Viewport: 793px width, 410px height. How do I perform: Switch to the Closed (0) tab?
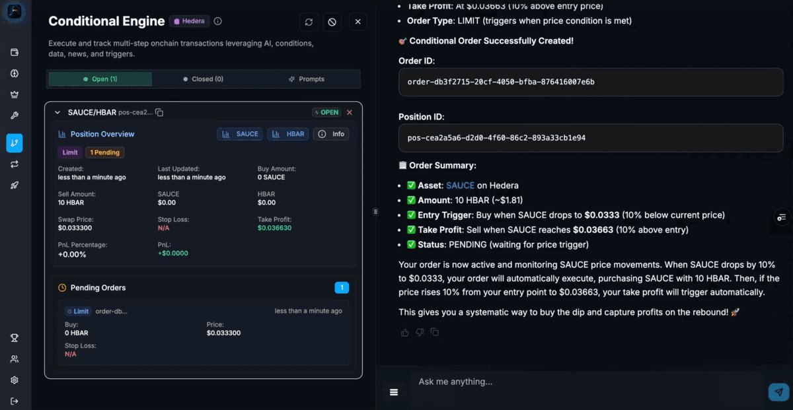(204, 79)
